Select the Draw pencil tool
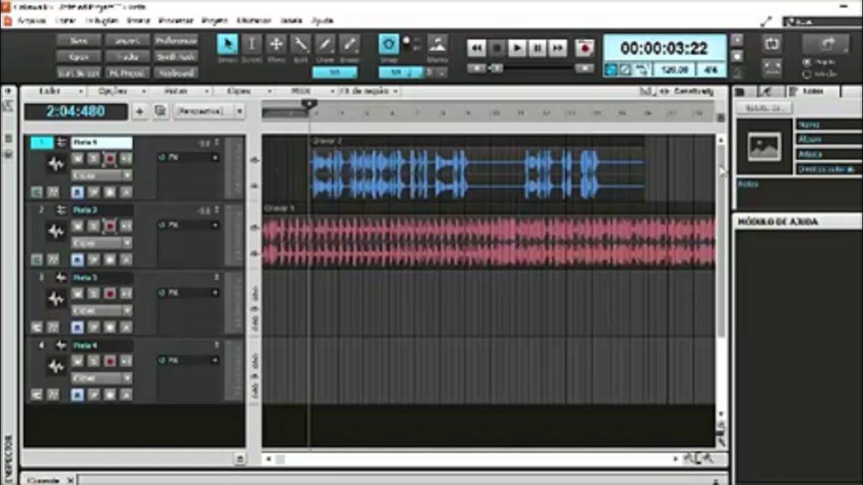Image resolution: width=863 pixels, height=485 pixels. pos(324,44)
